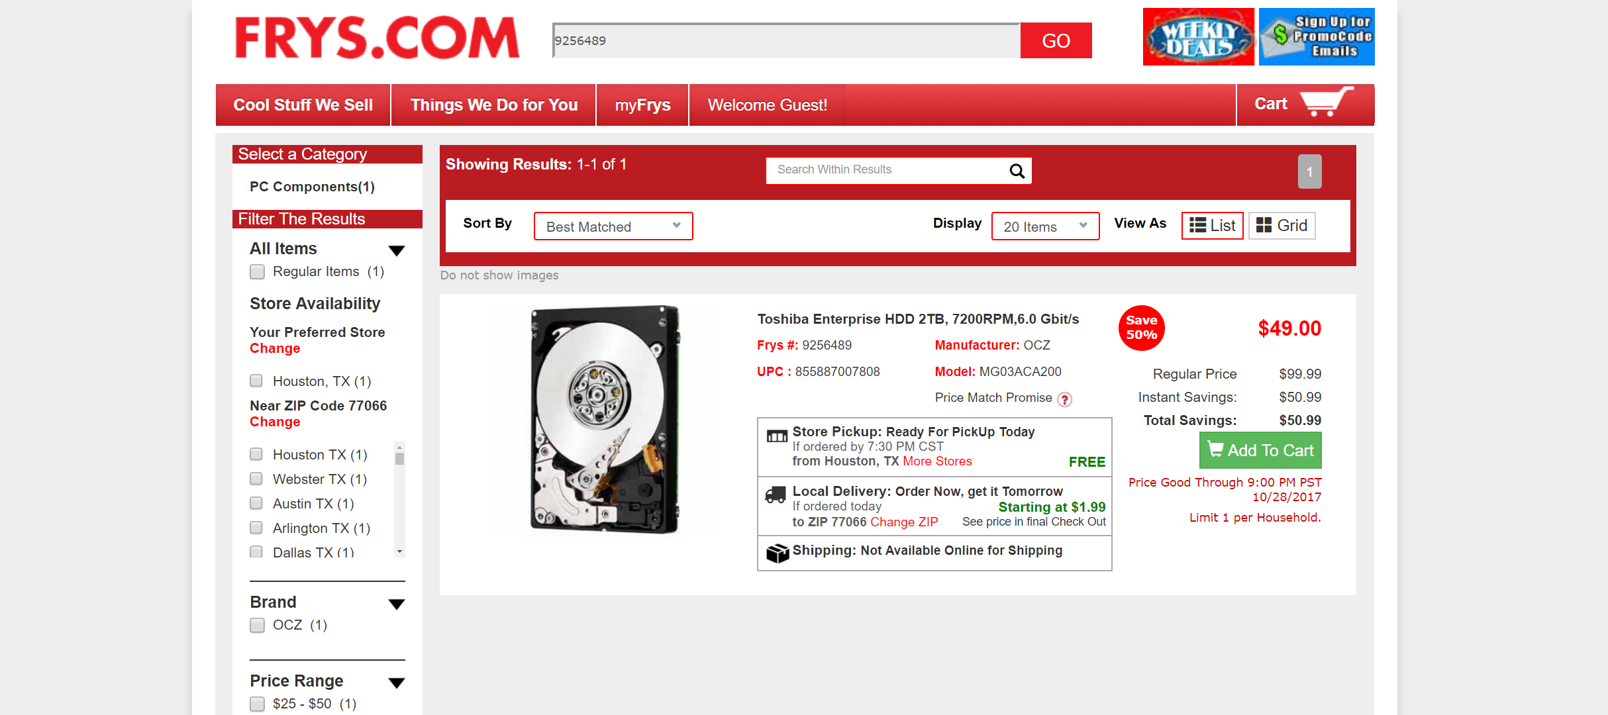
Task: Click the search magnifier in Search Within Results
Action: pyautogui.click(x=1017, y=171)
